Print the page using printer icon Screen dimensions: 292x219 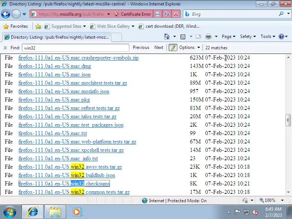(x=208, y=36)
